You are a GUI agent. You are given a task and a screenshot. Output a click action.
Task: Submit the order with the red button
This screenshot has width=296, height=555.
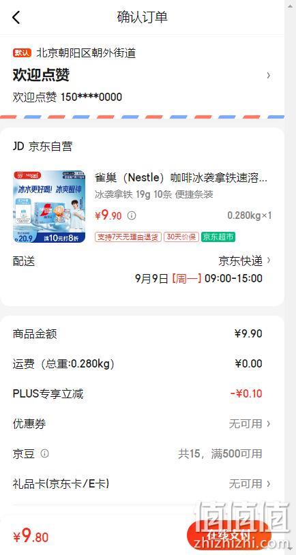[x=228, y=536]
